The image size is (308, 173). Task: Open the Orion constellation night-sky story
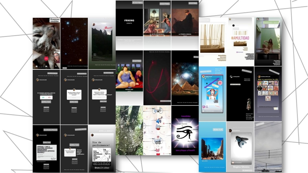point(74,43)
